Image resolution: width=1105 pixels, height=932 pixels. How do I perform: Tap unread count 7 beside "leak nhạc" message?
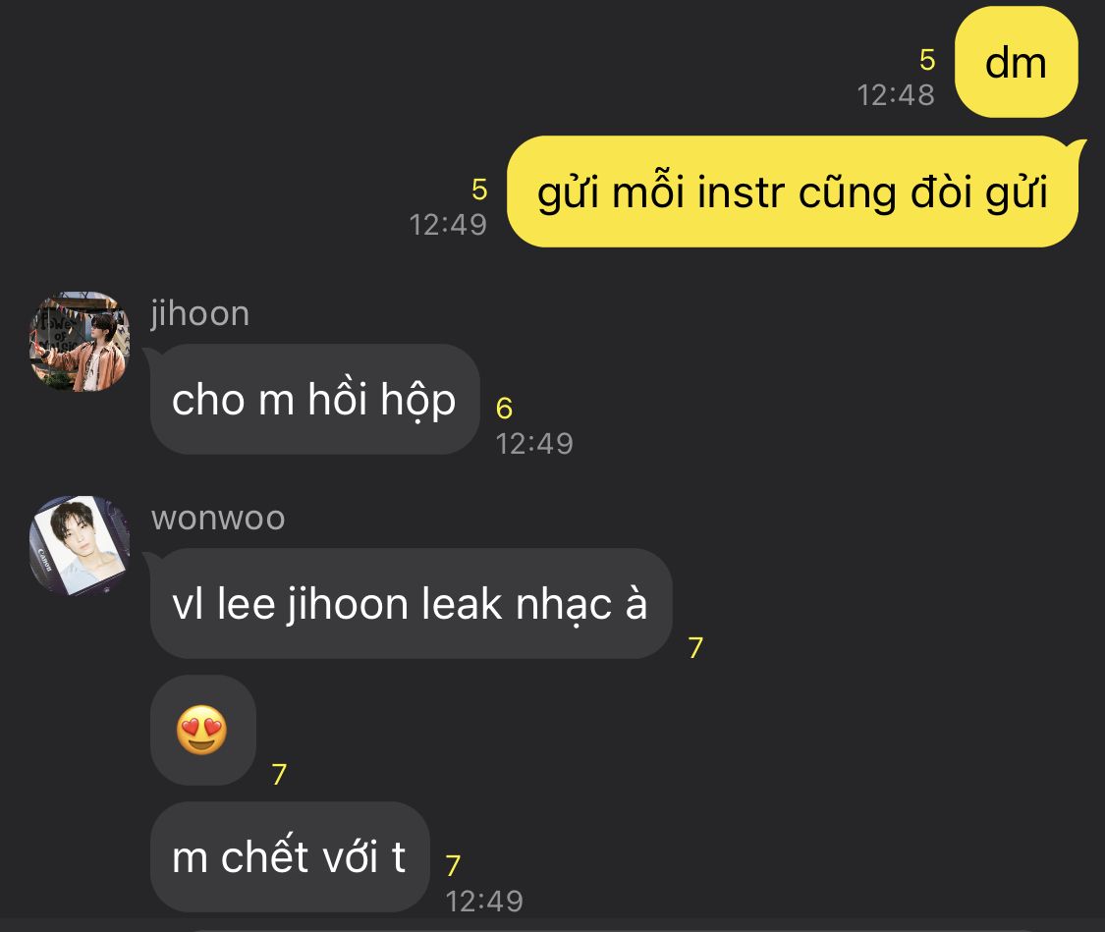(695, 647)
